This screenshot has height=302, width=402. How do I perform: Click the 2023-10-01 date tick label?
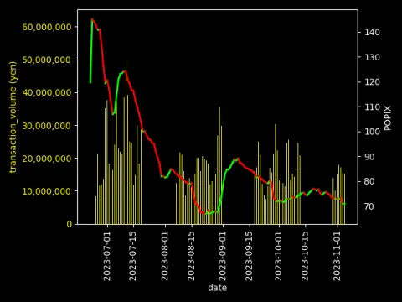(x=279, y=256)
